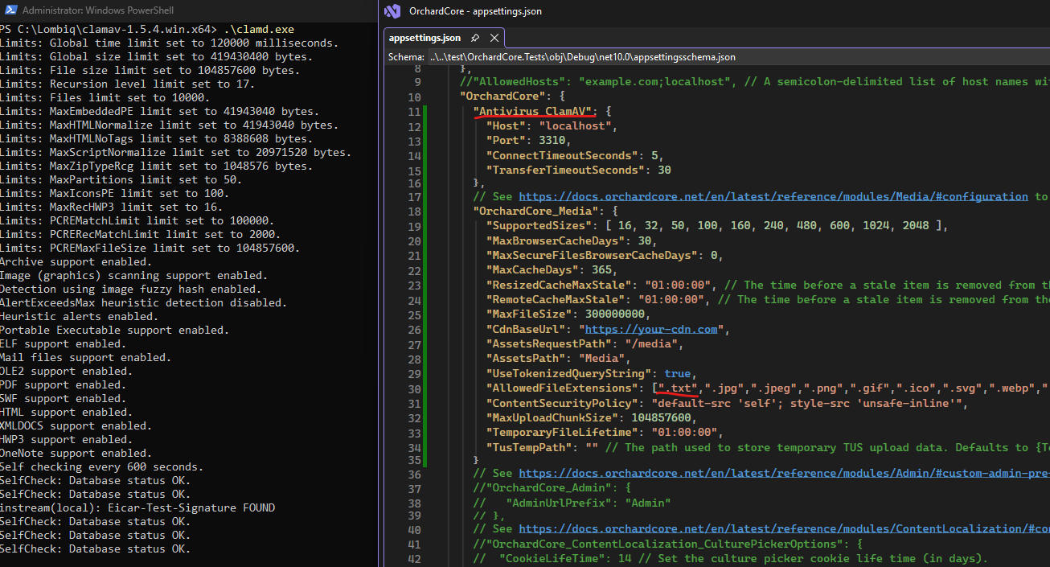Pin the appsettings.json tab
This screenshot has height=567, width=1050.
click(475, 38)
